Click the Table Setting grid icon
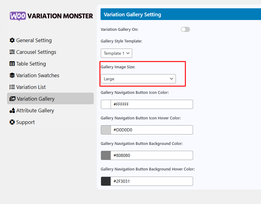Viewport: 261px width, 204px height. pyautogui.click(x=12, y=64)
